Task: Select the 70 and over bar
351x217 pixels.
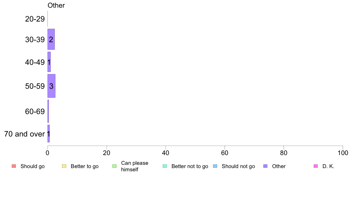Action: tap(48, 134)
